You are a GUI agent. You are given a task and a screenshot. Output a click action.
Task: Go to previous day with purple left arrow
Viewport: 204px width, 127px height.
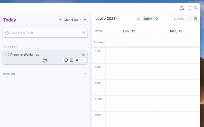[x=61, y=20]
